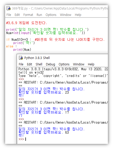Image resolution: width=113 pixels, height=149 pixels.
Task: Click the third RESTART line in the Shell
Action: [x=63, y=122]
